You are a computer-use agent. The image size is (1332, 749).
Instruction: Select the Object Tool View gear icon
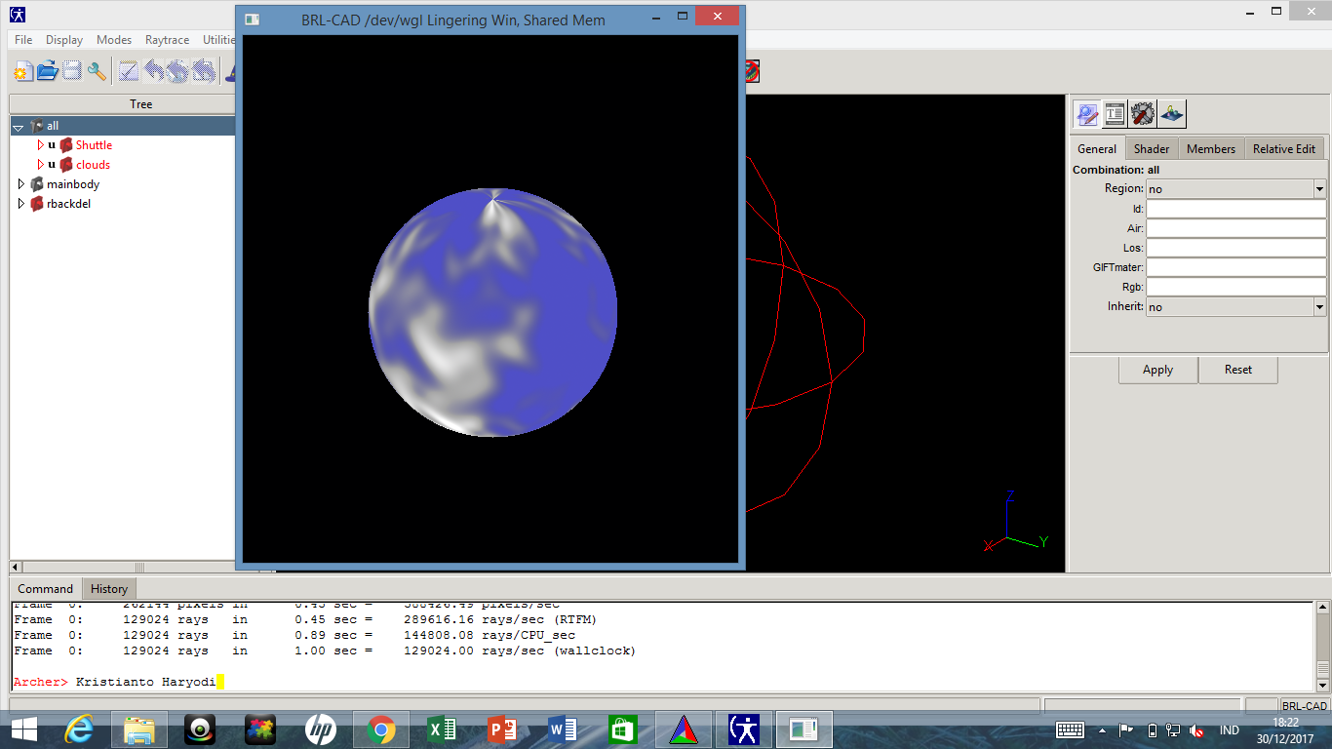tap(1143, 113)
